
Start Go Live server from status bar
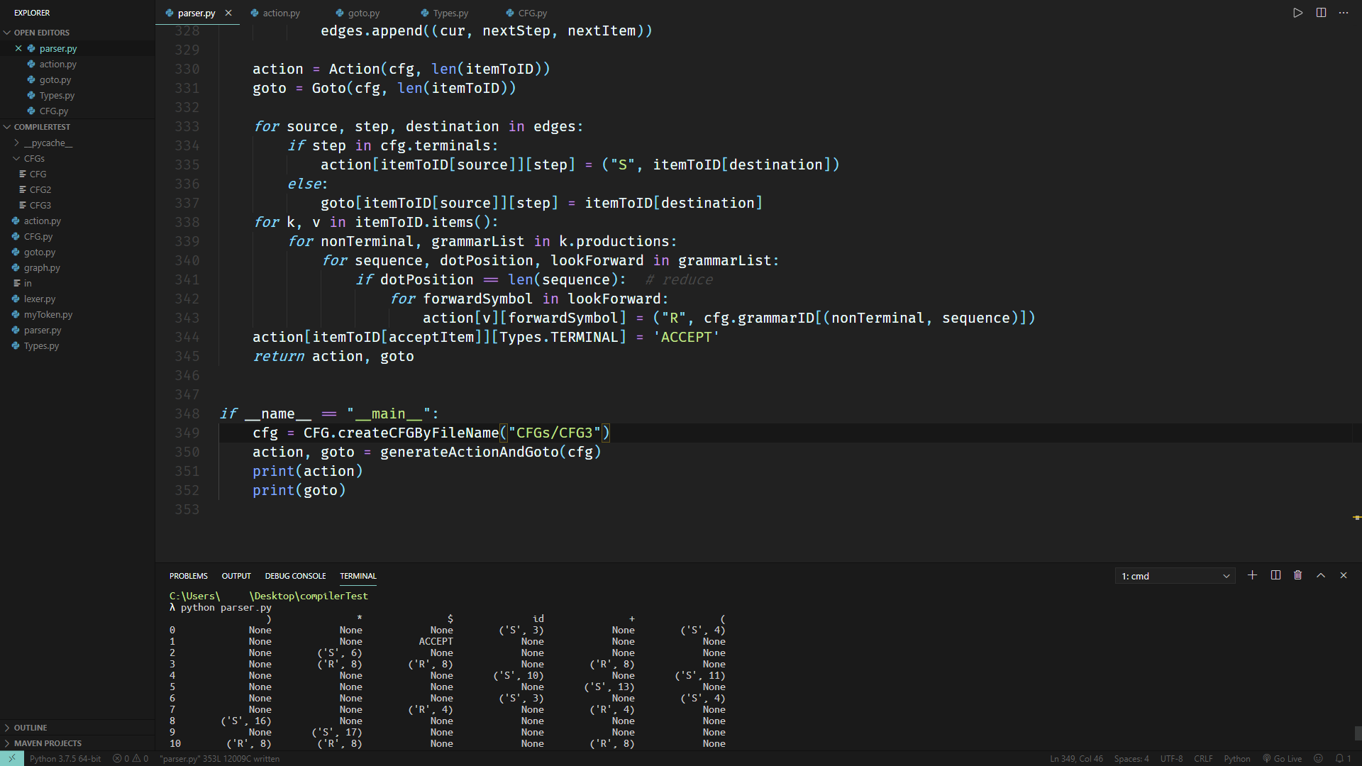click(1282, 758)
